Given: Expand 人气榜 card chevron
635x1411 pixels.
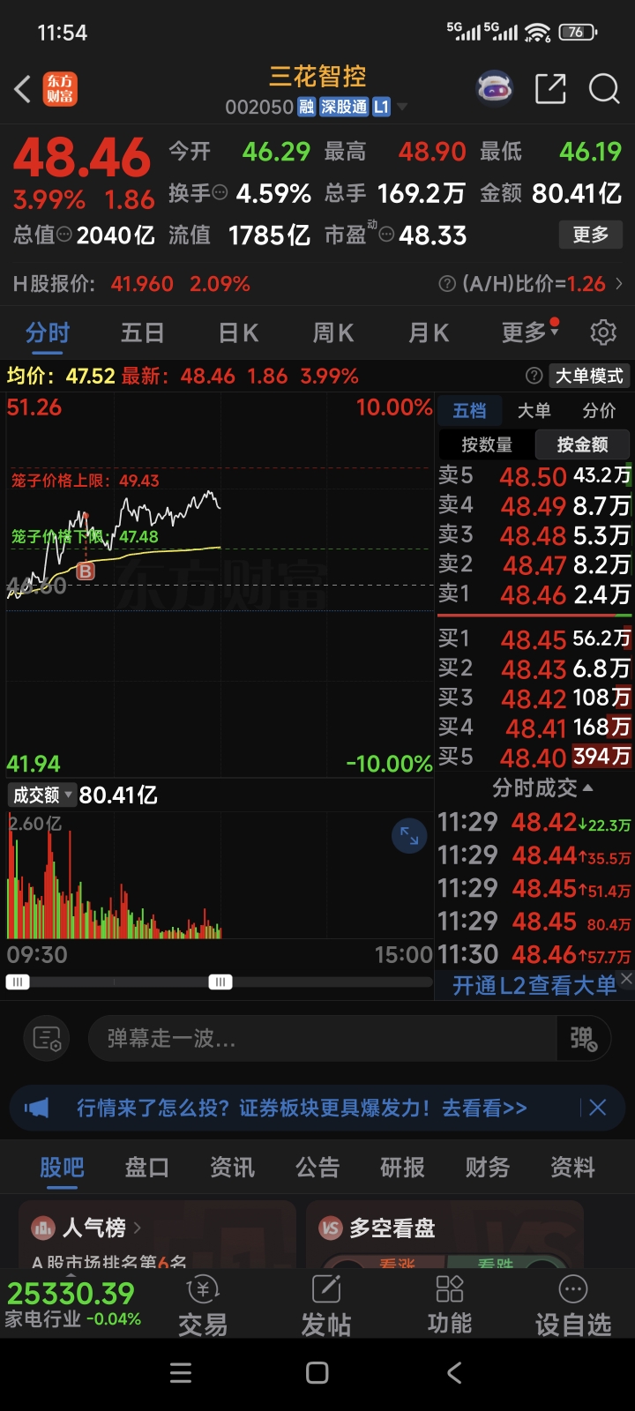Looking at the screenshot, I should 137,1227.
